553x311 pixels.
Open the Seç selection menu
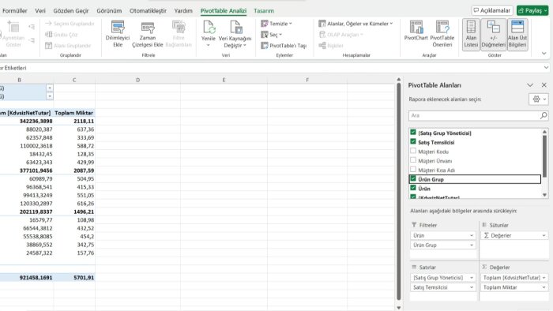click(x=272, y=35)
